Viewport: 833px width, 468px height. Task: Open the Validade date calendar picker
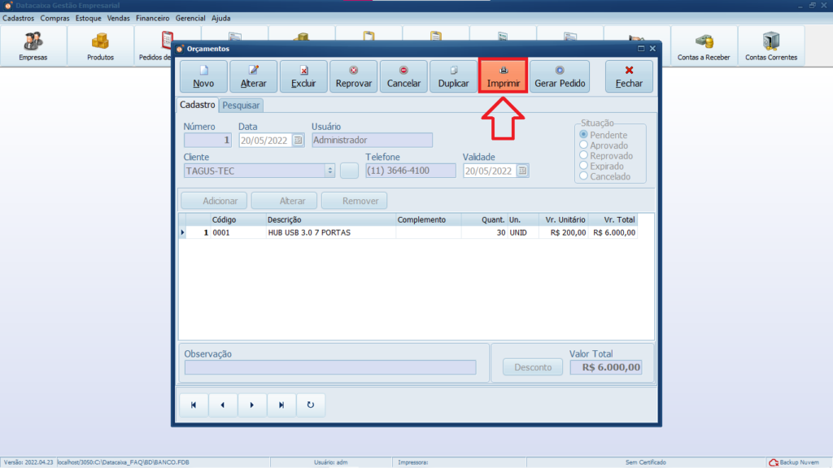522,171
